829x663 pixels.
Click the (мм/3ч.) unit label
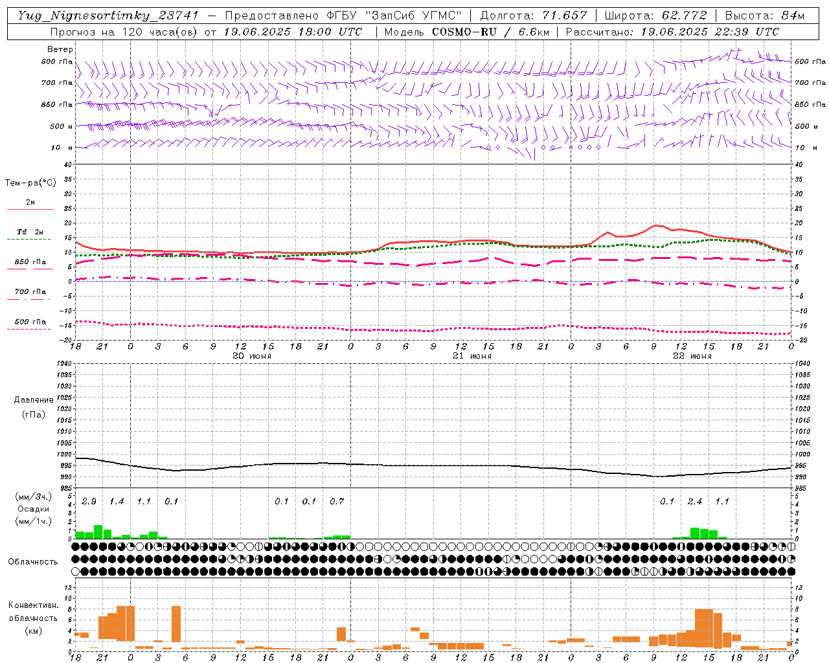click(x=33, y=497)
